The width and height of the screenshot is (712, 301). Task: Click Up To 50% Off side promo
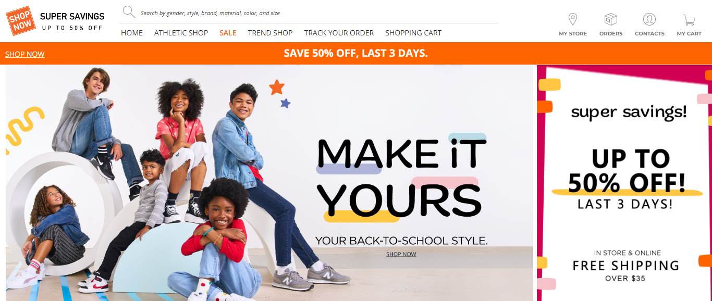(627, 172)
